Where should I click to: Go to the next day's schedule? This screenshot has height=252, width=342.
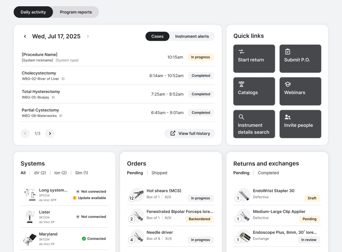[x=88, y=36]
